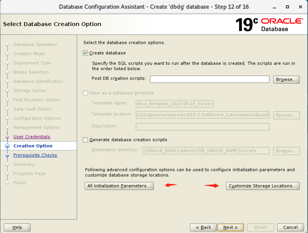The width and height of the screenshot is (308, 233).
Task: Click Deployment Type step in sidebar
Action: 32,63
